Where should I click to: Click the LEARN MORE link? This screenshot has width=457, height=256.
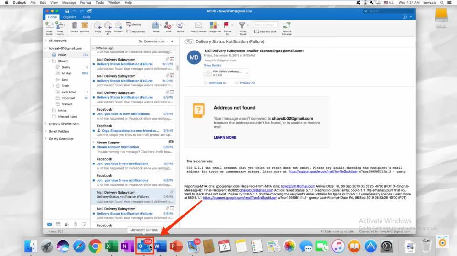pos(225,137)
